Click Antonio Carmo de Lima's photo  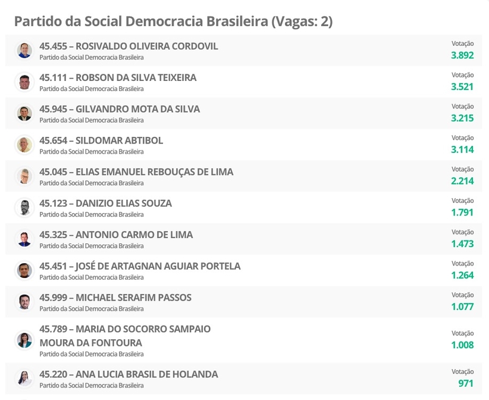pos(24,239)
